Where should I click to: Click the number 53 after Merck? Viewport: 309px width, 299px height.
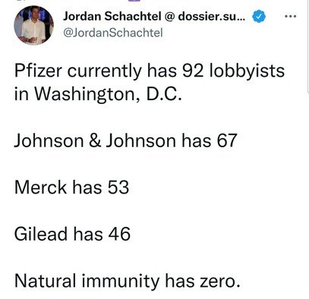[x=118, y=187]
